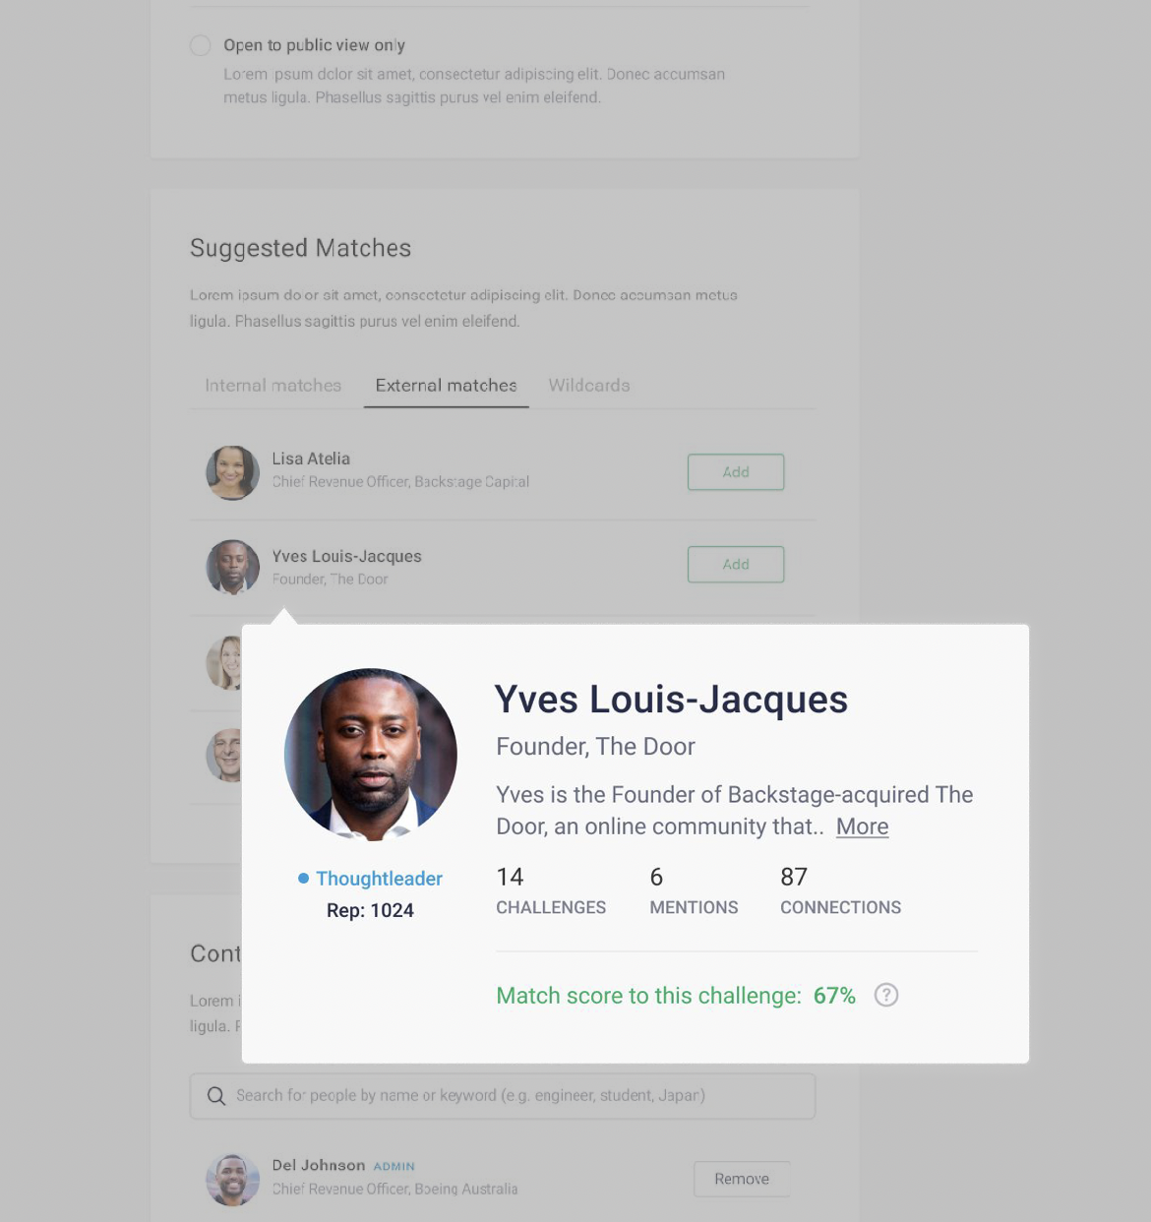The image size is (1151, 1222).
Task: Click the large Yves profile photo
Action: 371,755
